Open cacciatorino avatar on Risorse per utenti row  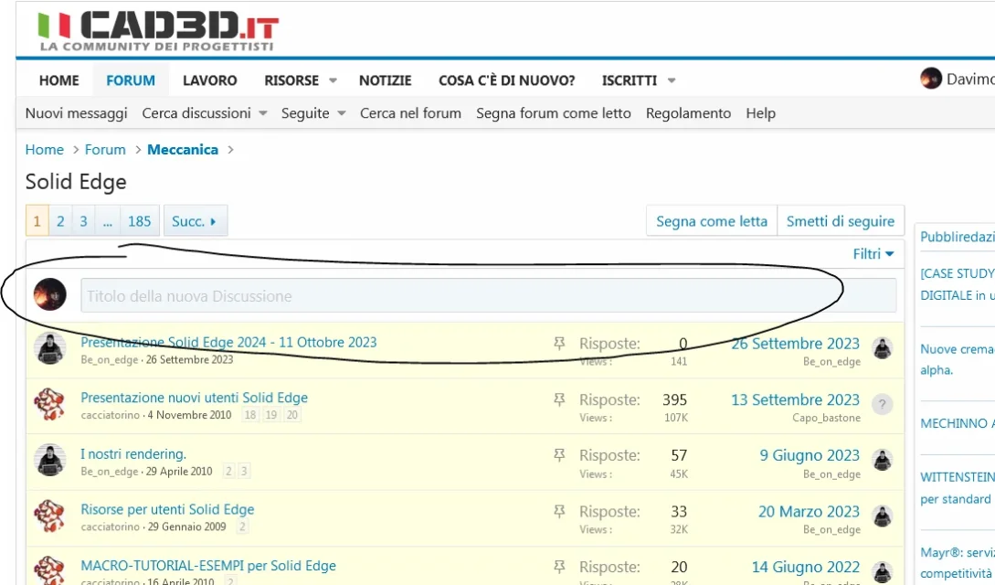(49, 516)
